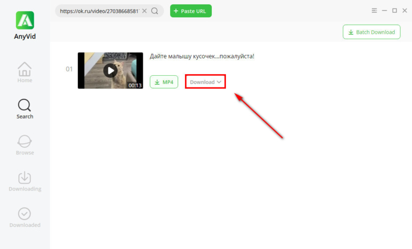Click the magnifier icon in URL bar

(x=154, y=11)
